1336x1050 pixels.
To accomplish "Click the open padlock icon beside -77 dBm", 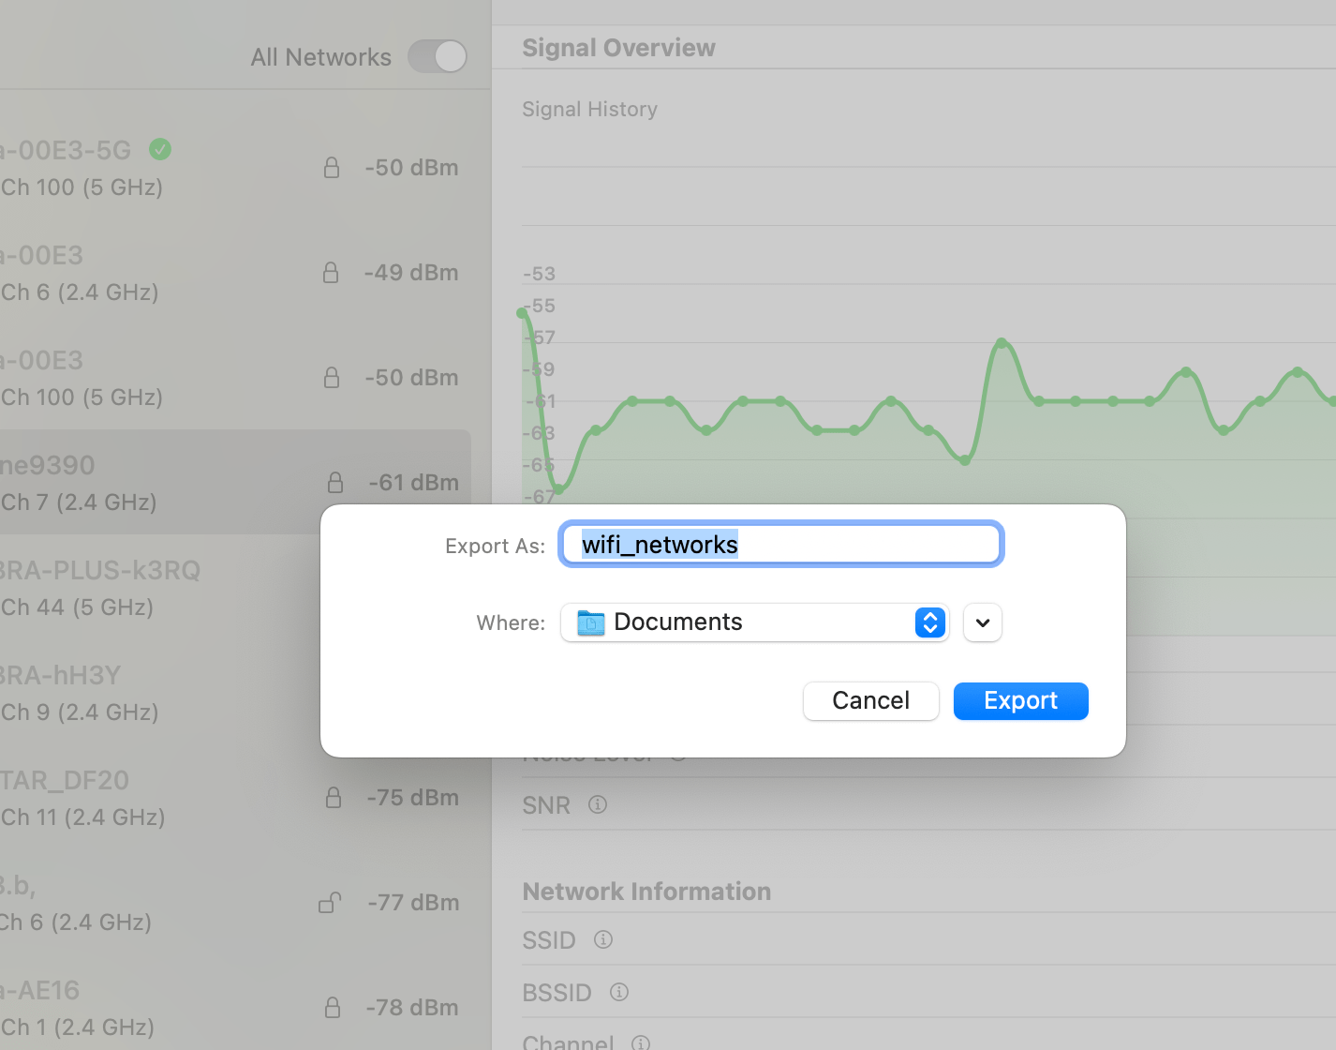I will pyautogui.click(x=330, y=903).
